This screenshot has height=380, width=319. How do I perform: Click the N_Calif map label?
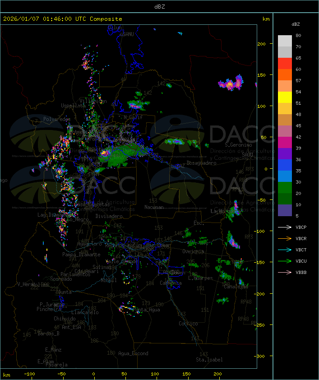[133, 117]
